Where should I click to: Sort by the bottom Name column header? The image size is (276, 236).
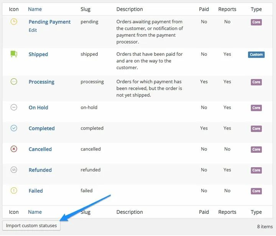pyautogui.click(x=35, y=212)
